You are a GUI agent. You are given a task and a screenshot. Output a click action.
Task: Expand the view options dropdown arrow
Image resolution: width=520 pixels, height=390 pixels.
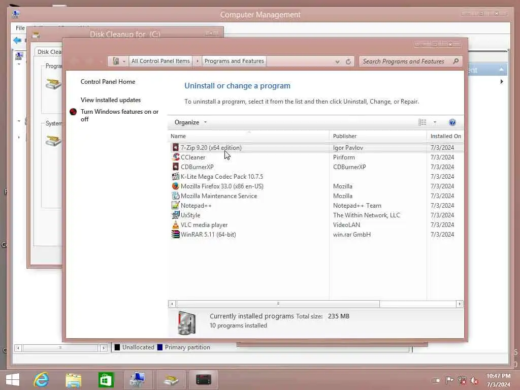point(435,122)
